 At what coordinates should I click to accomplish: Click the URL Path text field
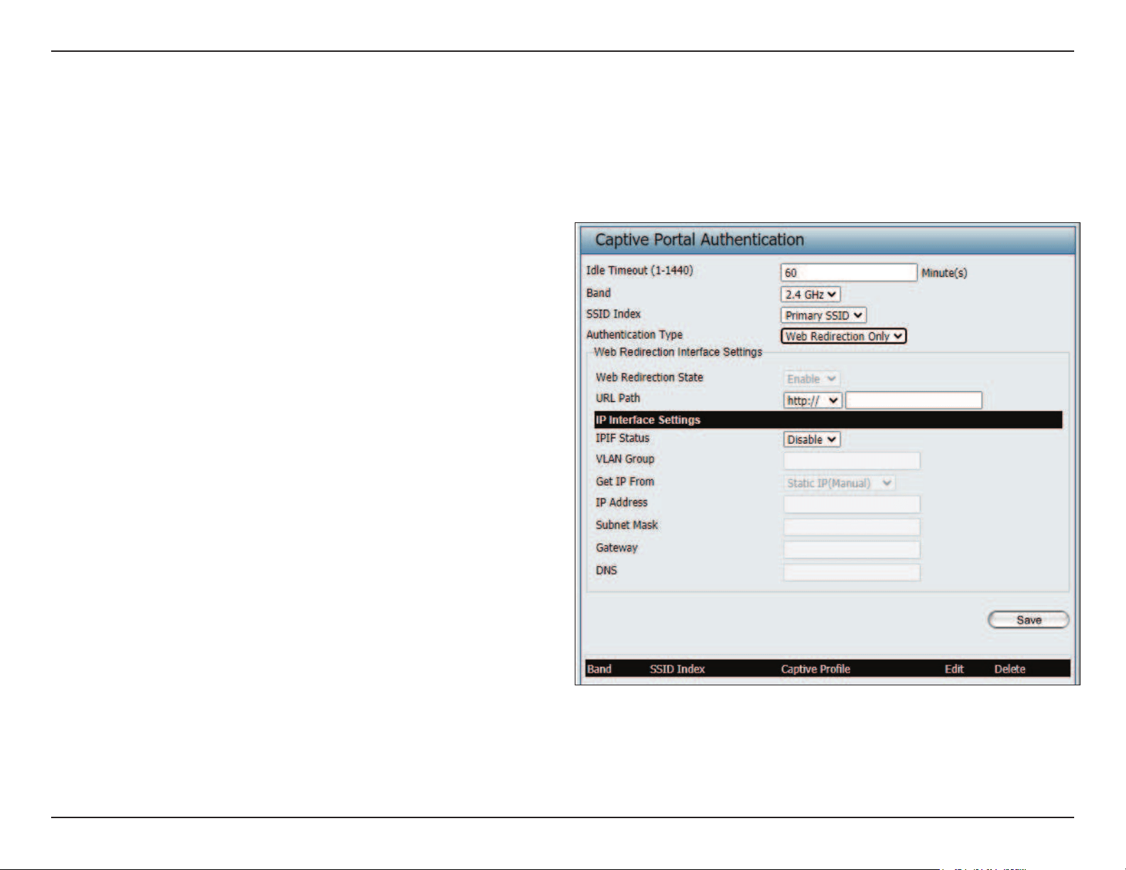coord(914,401)
